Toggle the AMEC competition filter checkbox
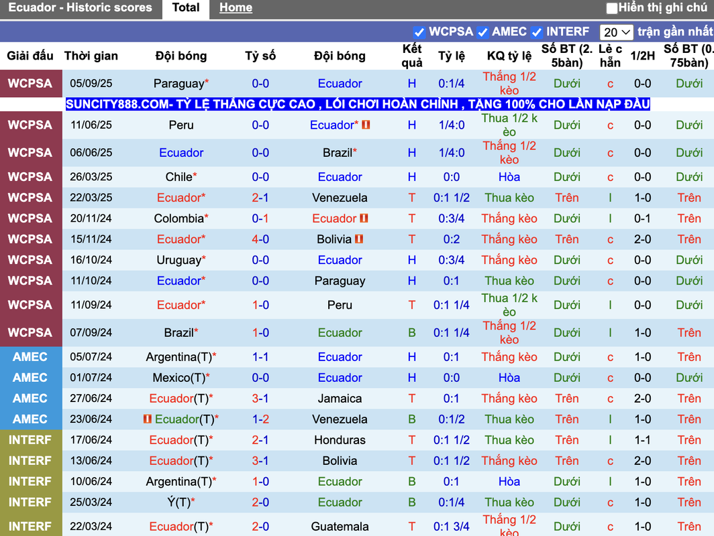Screen dimensions: 714x536 coord(482,32)
